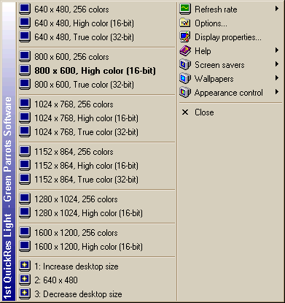Image resolution: width=285 pixels, height=303 pixels.
Task: Click monitor icon beside 1024 x 768 True color
Action: tap(25, 132)
